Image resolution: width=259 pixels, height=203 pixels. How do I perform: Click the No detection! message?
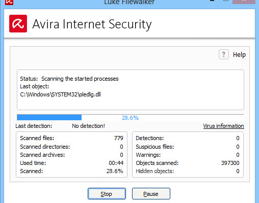click(x=88, y=126)
